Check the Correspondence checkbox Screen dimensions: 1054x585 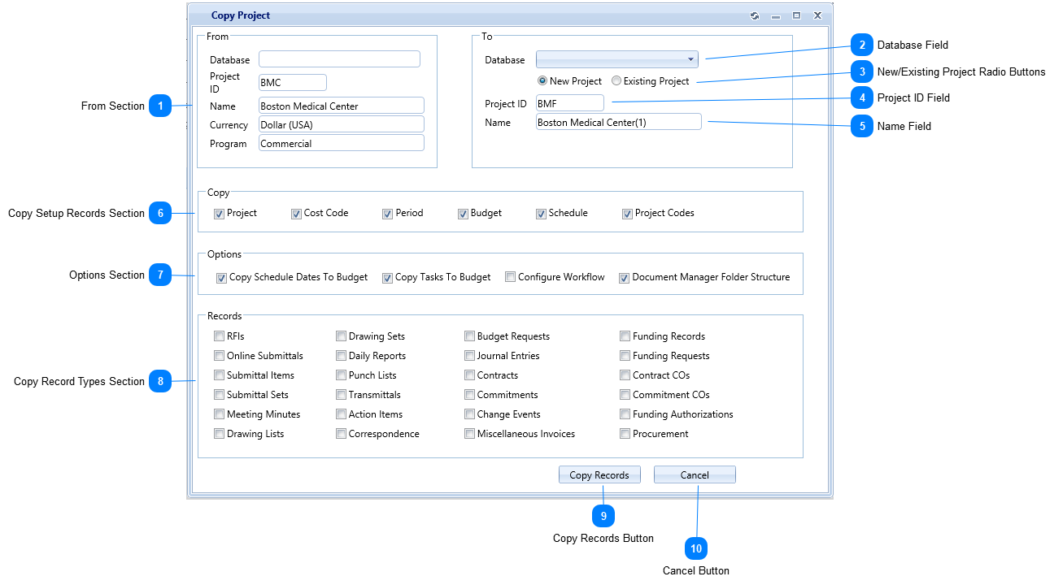tap(342, 434)
